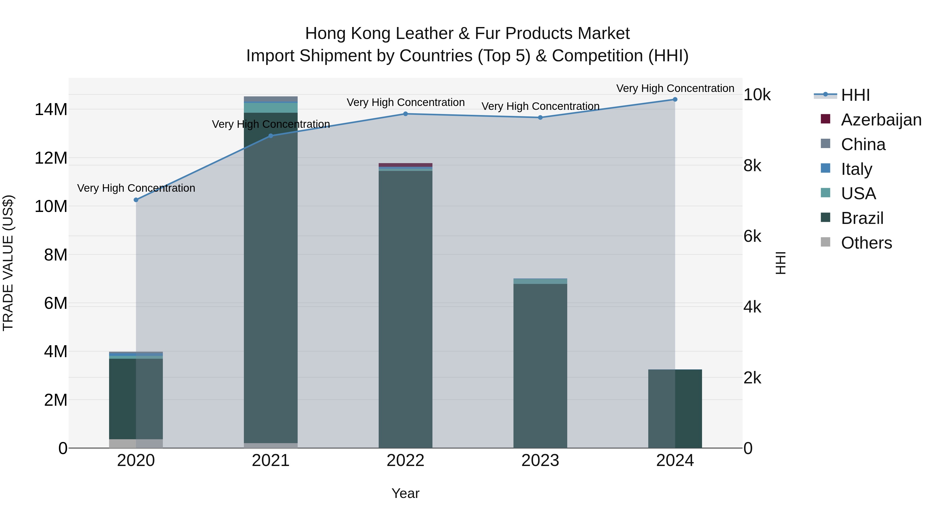Click the 2M trade value tick
The height and width of the screenshot is (526, 935).
(56, 400)
